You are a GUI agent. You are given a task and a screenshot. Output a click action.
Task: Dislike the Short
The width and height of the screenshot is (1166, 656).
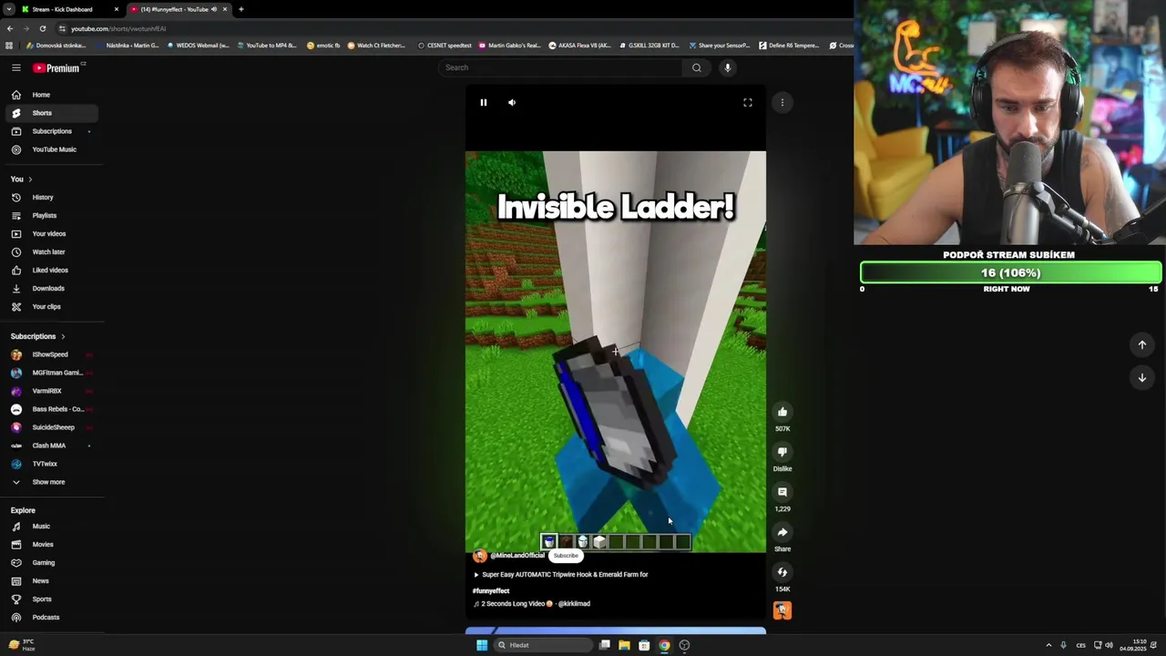(x=782, y=452)
